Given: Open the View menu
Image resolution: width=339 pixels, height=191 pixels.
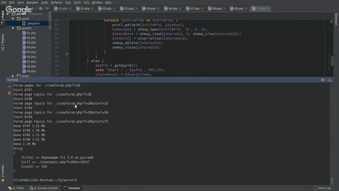Looking at the screenshot, I should (21, 3).
